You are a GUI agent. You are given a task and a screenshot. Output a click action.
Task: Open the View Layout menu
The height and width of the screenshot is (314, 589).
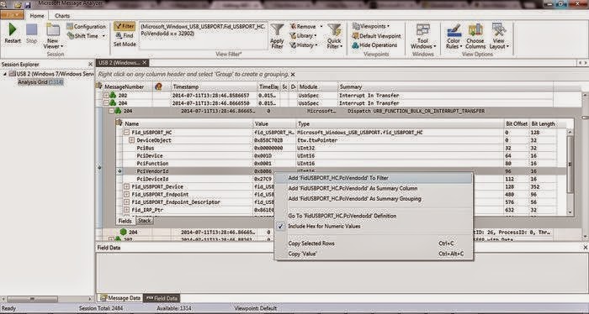[x=499, y=36]
